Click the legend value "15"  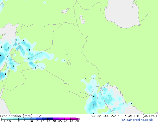[x=37, y=121]
